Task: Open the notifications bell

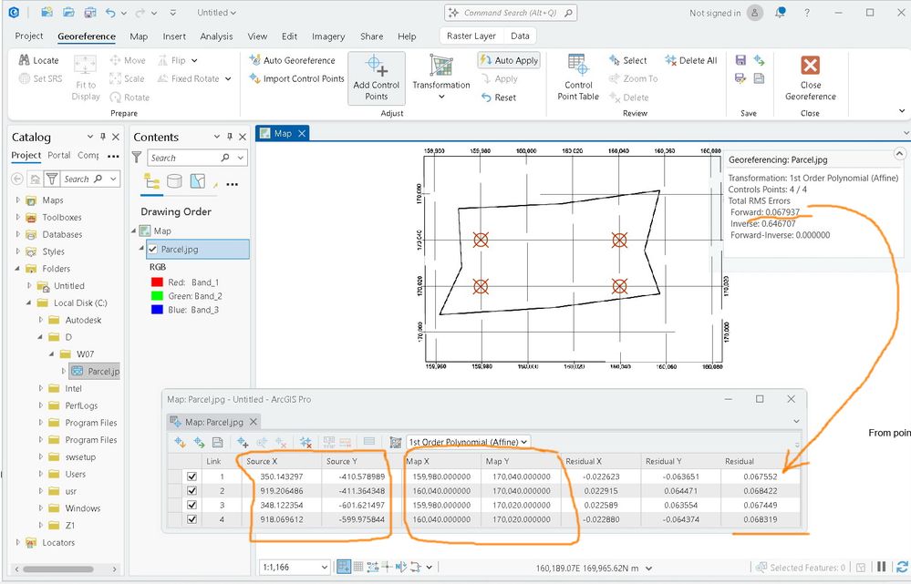Action: (780, 12)
